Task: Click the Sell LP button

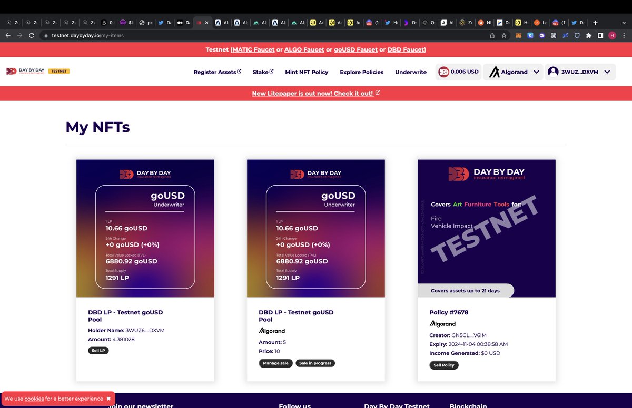Action: [x=98, y=351]
